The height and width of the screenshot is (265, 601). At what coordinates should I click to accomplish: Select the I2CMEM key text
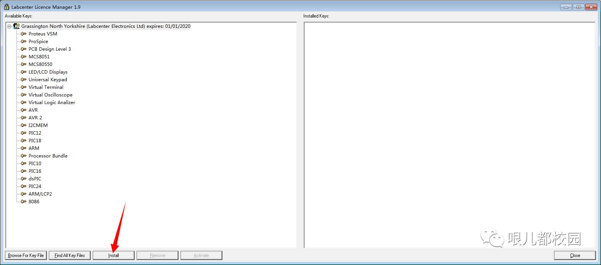click(38, 125)
